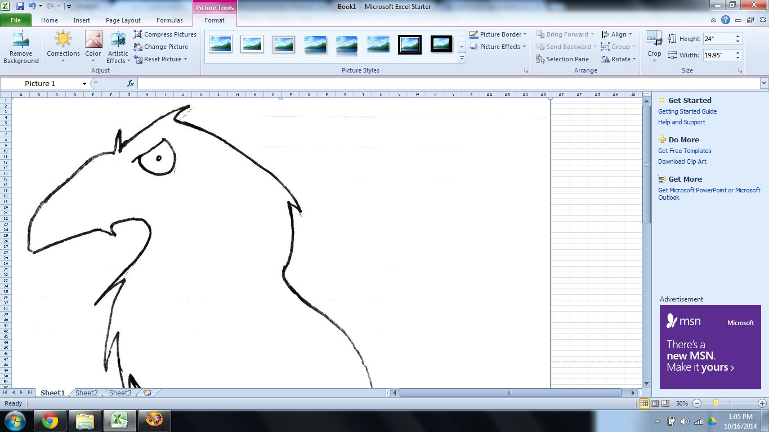Switch to the Page Layout ribbon tab
Screen dimensions: 769x432
(123, 20)
